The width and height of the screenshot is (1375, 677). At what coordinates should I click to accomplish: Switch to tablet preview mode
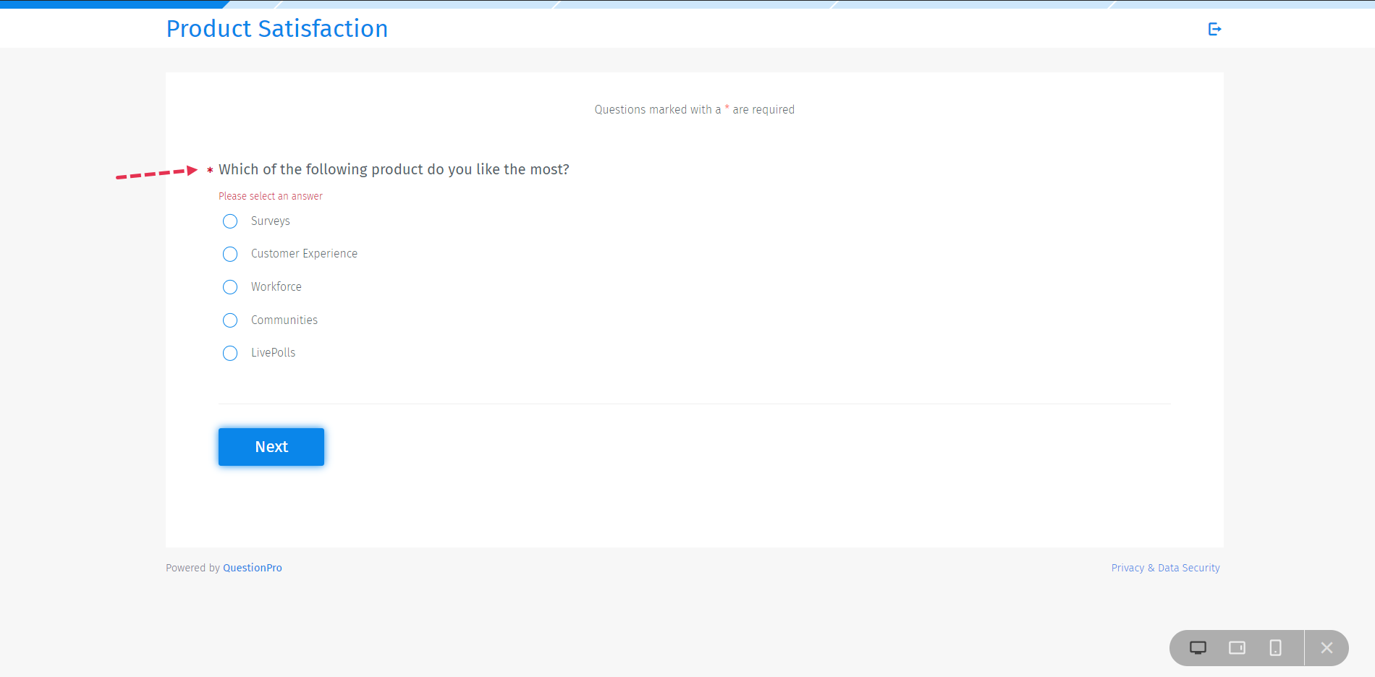[1237, 648]
